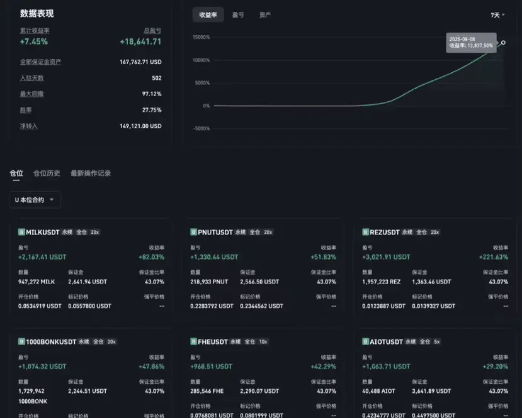This screenshot has height=418, width=522.
Task: Click the FHEUSDT pair name
Action: [213, 342]
